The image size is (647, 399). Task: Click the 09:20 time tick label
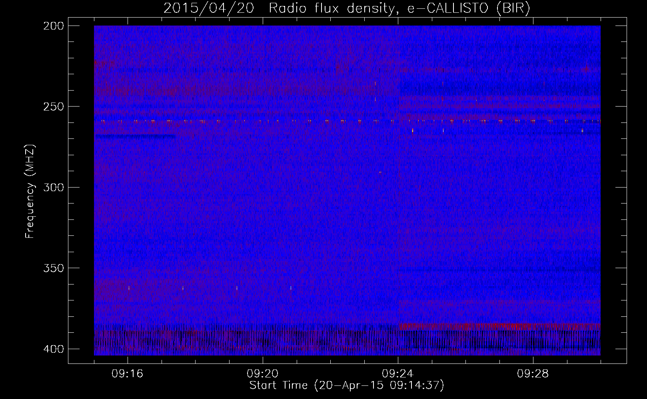coord(263,374)
